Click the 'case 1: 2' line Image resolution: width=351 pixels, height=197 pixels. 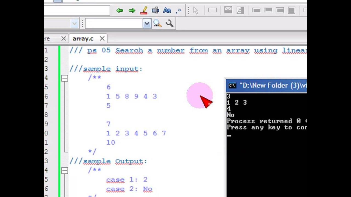[x=127, y=180]
